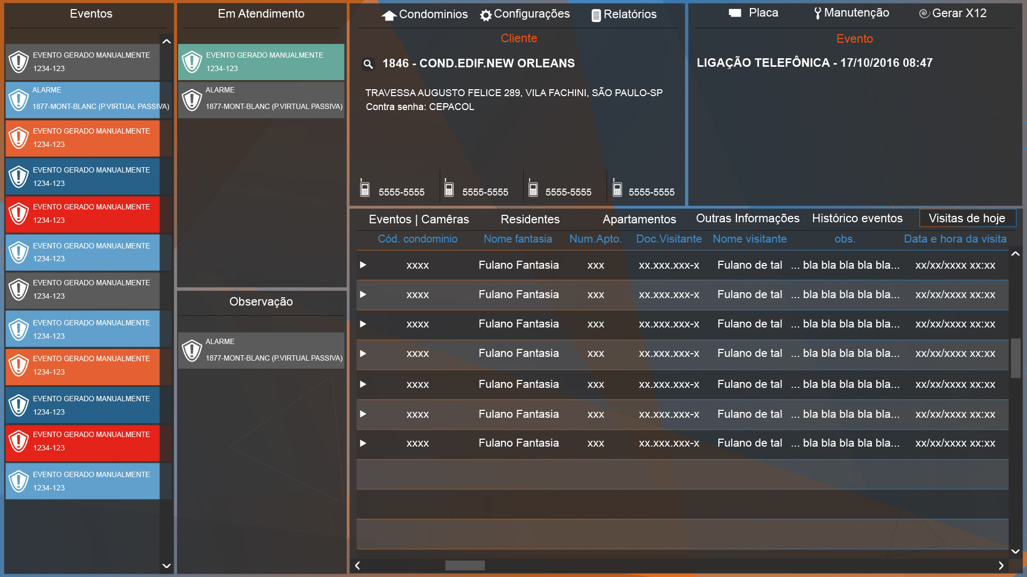The height and width of the screenshot is (577, 1027).
Task: Click the Gerar X12 spiral icon
Action: (924, 13)
